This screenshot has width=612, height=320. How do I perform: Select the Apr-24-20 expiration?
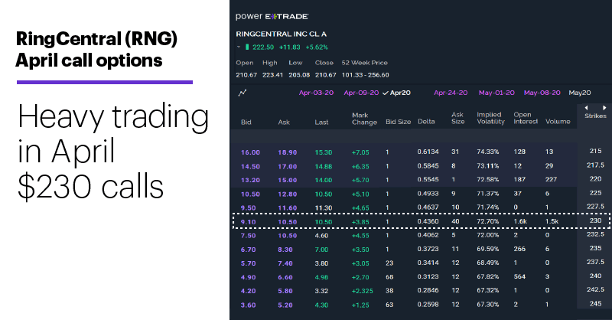(451, 93)
